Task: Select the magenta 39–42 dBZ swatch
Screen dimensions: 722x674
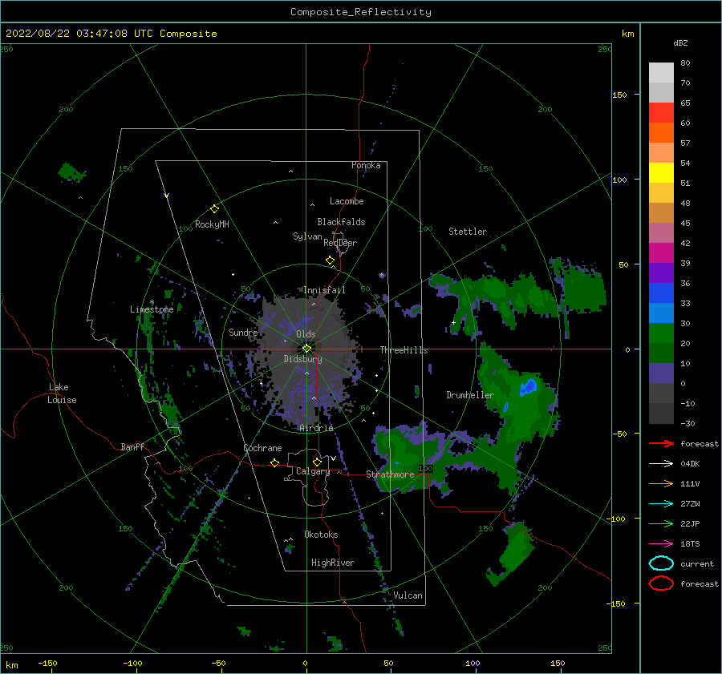Action: (661, 253)
